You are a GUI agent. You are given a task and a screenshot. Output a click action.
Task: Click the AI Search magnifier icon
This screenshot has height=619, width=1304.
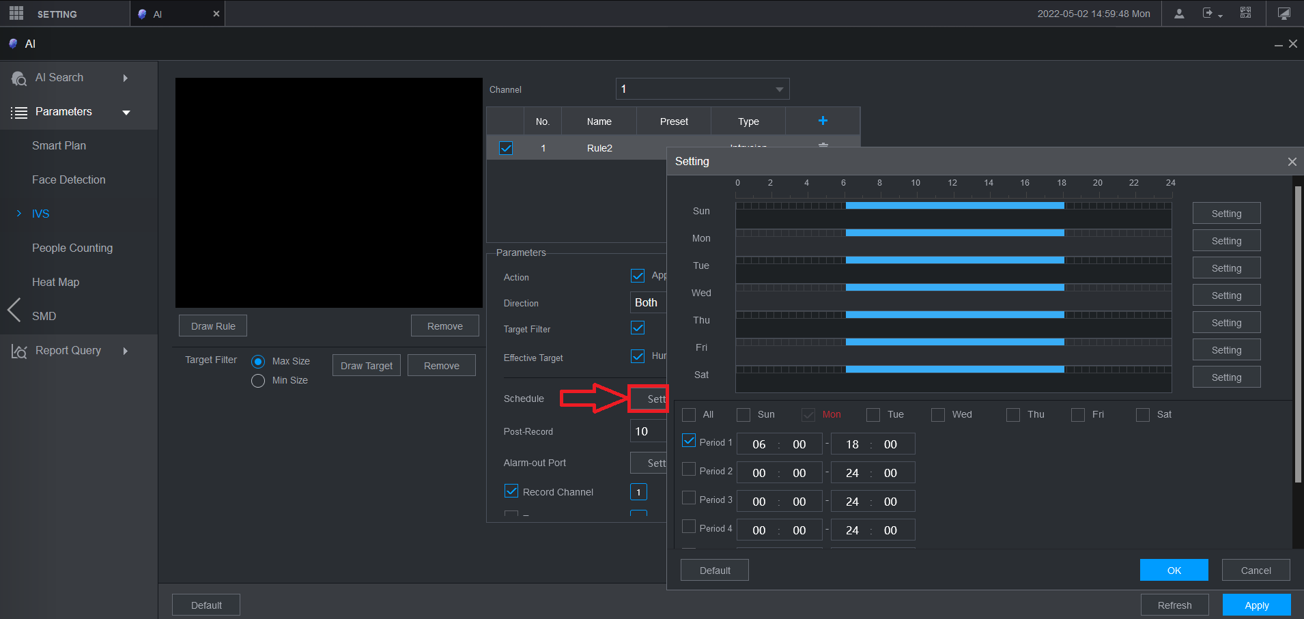19,78
